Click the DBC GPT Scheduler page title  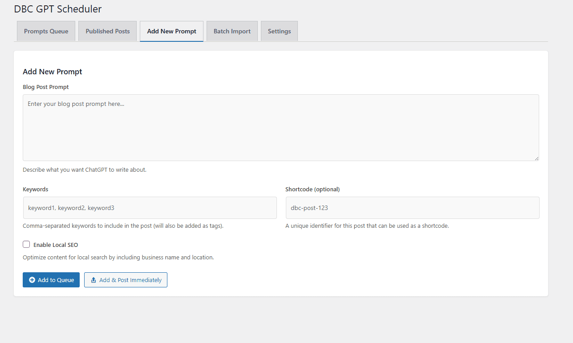[x=58, y=9]
